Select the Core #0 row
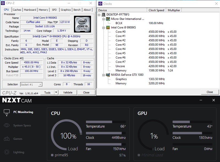Image resolution: width=220 pixels, height=162 pixels. click(x=146, y=32)
